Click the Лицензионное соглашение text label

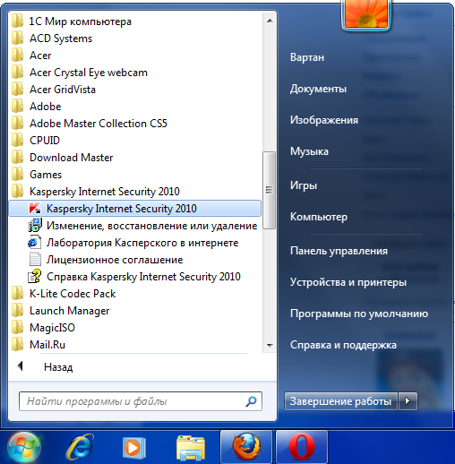[x=115, y=260]
